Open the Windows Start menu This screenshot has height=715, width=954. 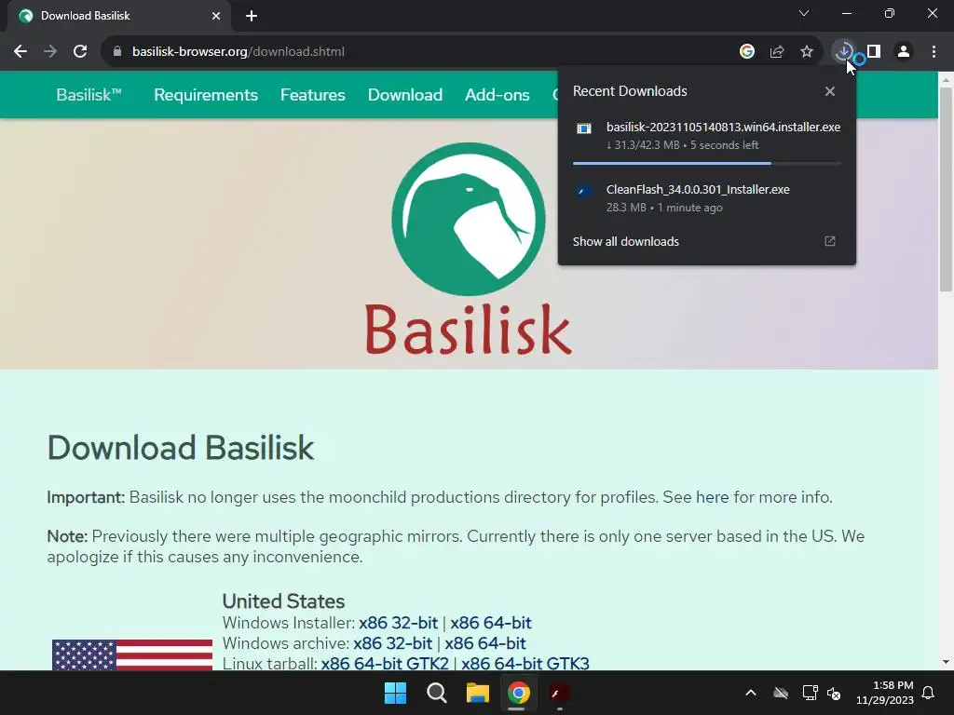(395, 693)
